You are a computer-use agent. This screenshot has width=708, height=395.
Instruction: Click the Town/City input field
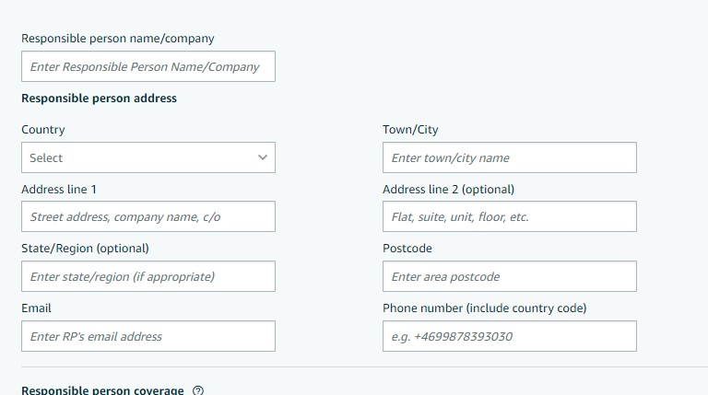point(509,157)
